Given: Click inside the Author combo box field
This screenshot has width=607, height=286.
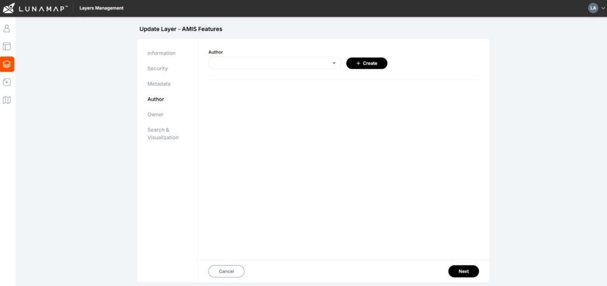Looking at the screenshot, I should pyautogui.click(x=274, y=63).
